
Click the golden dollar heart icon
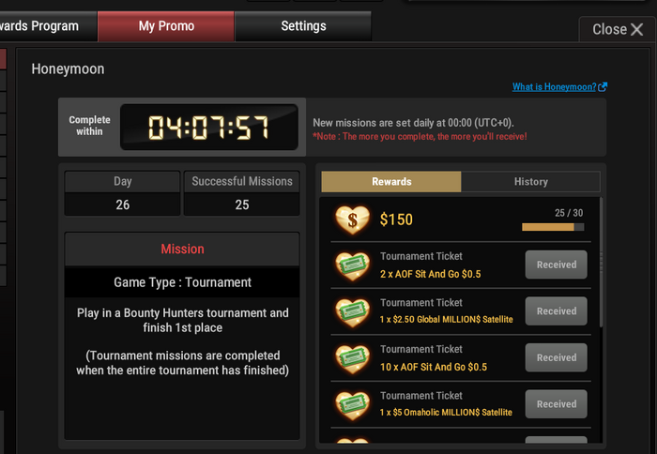[352, 219]
